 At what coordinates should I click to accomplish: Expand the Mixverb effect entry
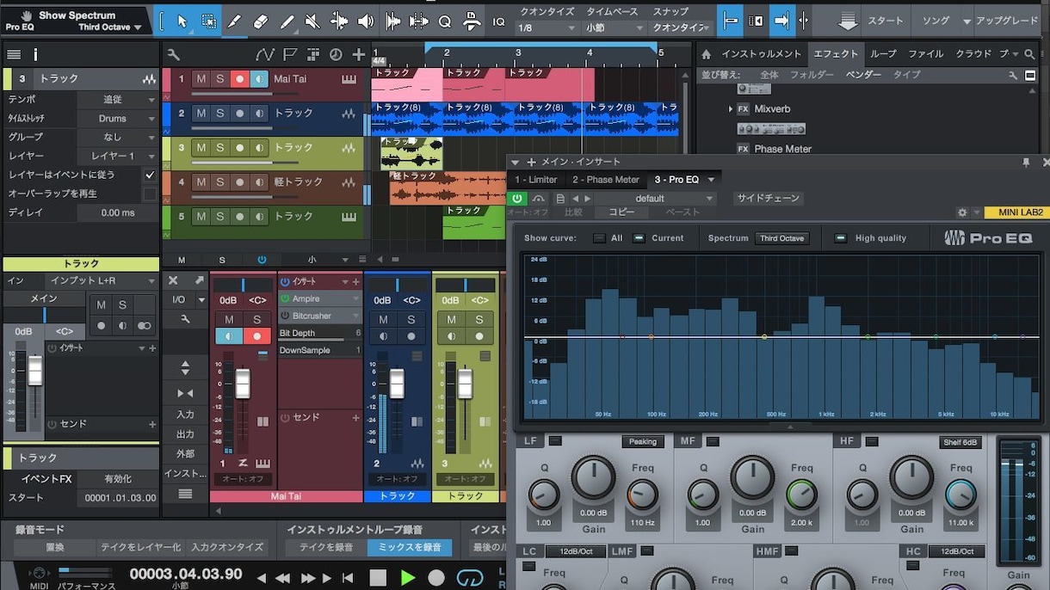731,109
